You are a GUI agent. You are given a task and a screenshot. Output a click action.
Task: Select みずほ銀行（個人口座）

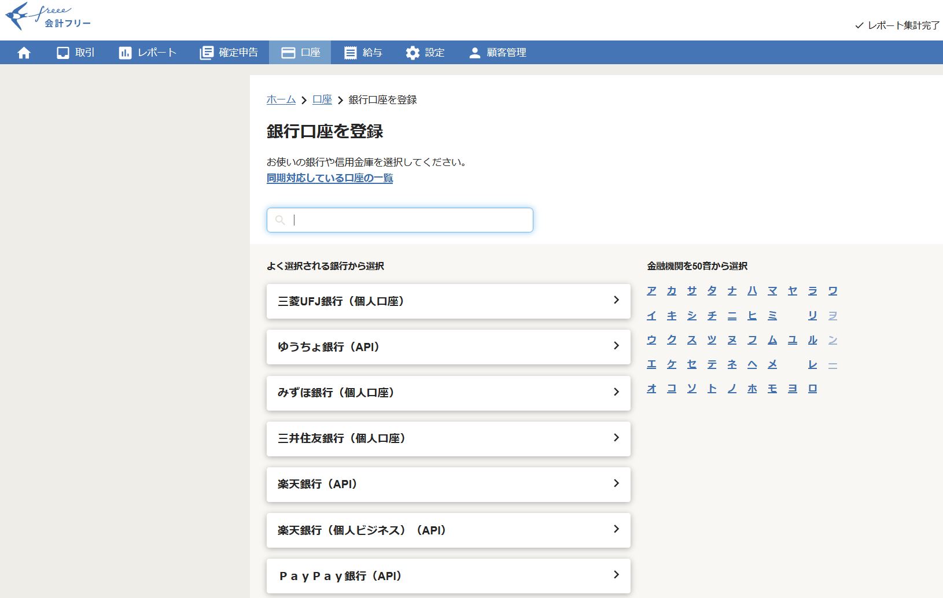pos(448,393)
